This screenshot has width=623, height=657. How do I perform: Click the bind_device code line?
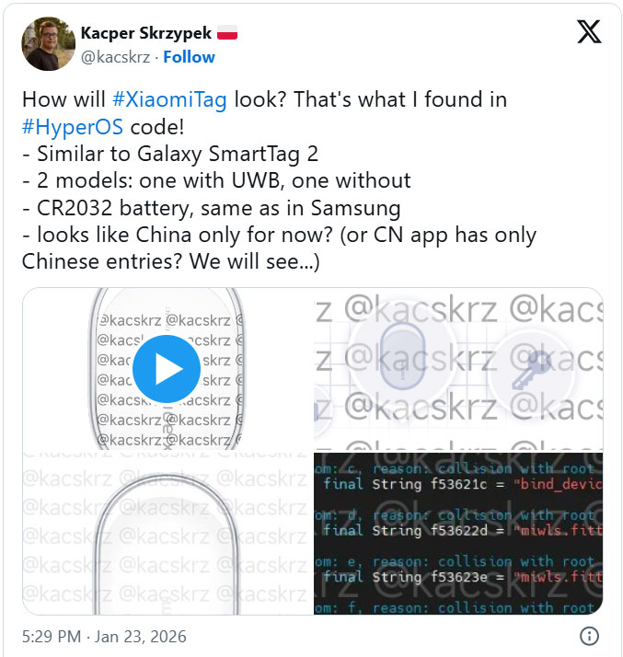(x=463, y=484)
